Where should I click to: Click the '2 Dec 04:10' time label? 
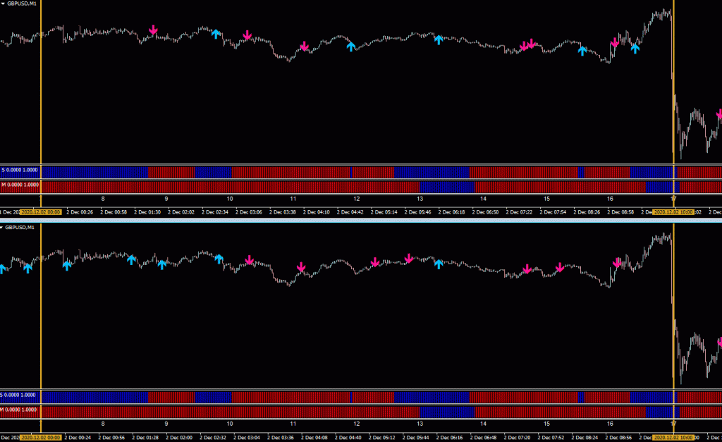(317, 212)
